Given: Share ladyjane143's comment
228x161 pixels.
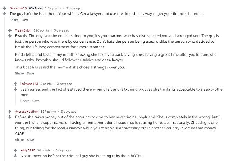Looking at the screenshot, I should tap(25, 101).
